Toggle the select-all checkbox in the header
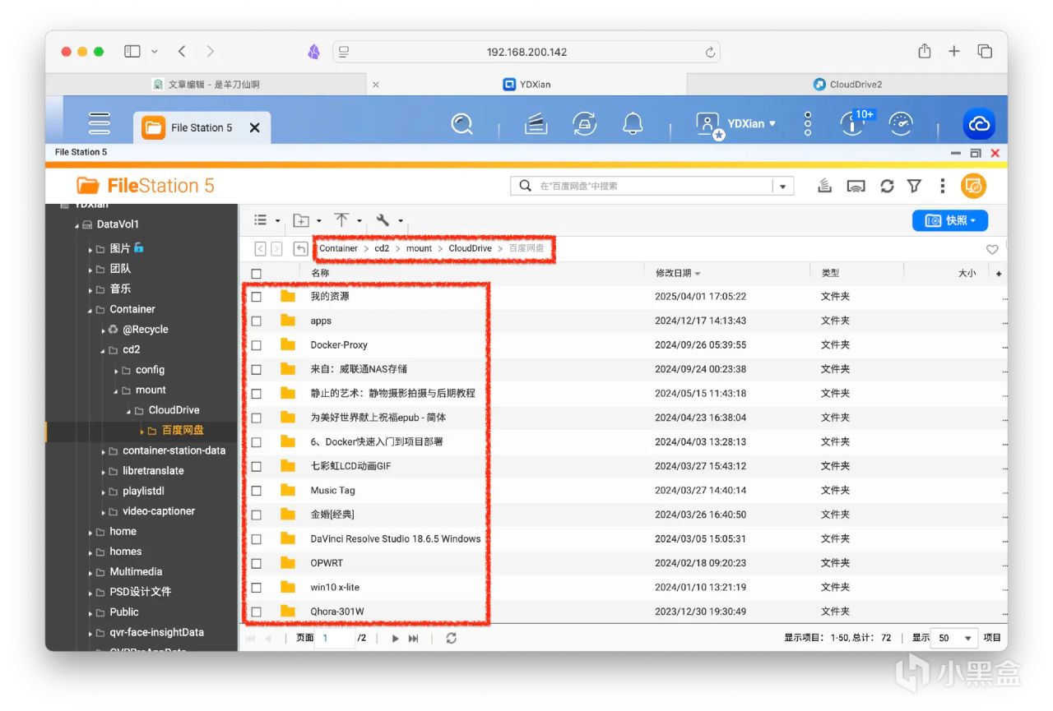Screen dimensions: 1053x711 (x=257, y=274)
